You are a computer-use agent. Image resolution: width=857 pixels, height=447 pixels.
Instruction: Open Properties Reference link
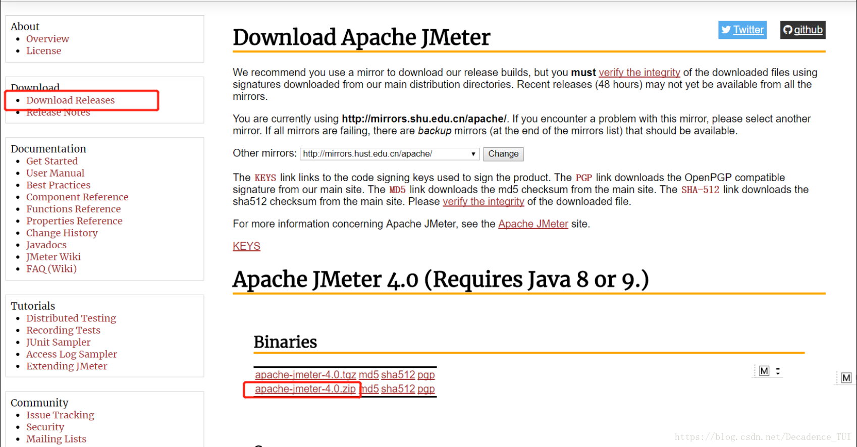click(x=74, y=221)
